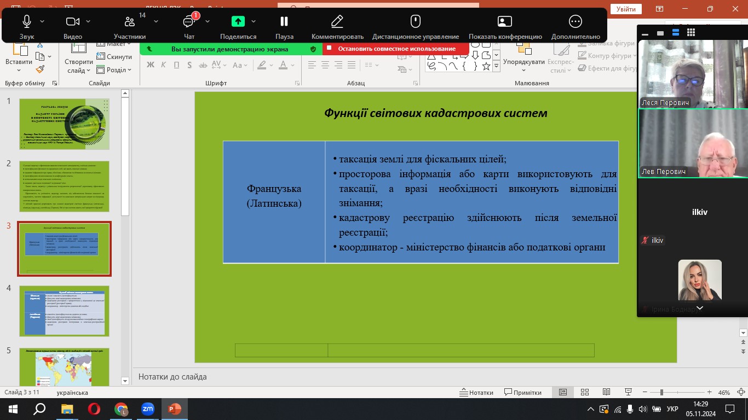Toggle strikethrough ab formatting
This screenshot has width=748, height=420.
[x=204, y=65]
